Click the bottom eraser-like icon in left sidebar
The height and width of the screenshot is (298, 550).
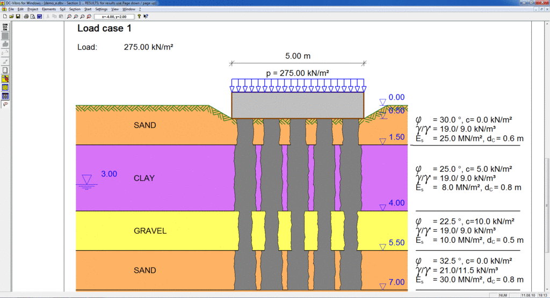(5, 105)
